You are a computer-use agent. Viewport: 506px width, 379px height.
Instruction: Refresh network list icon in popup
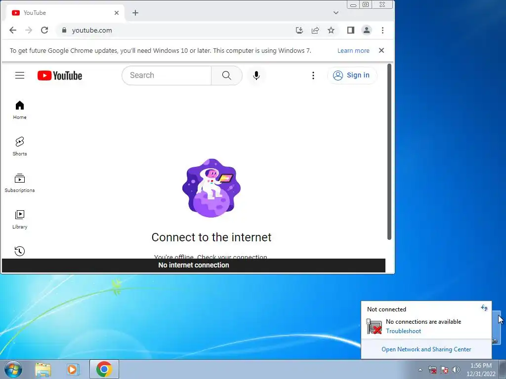tap(484, 308)
